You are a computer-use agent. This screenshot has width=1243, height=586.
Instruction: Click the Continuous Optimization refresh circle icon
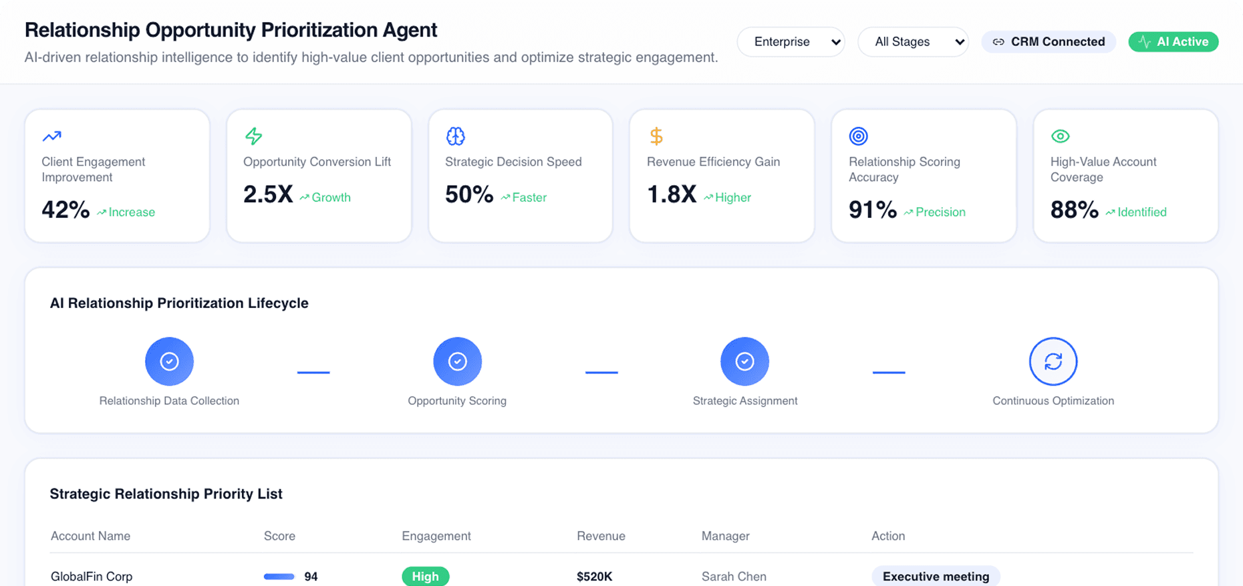tap(1053, 361)
